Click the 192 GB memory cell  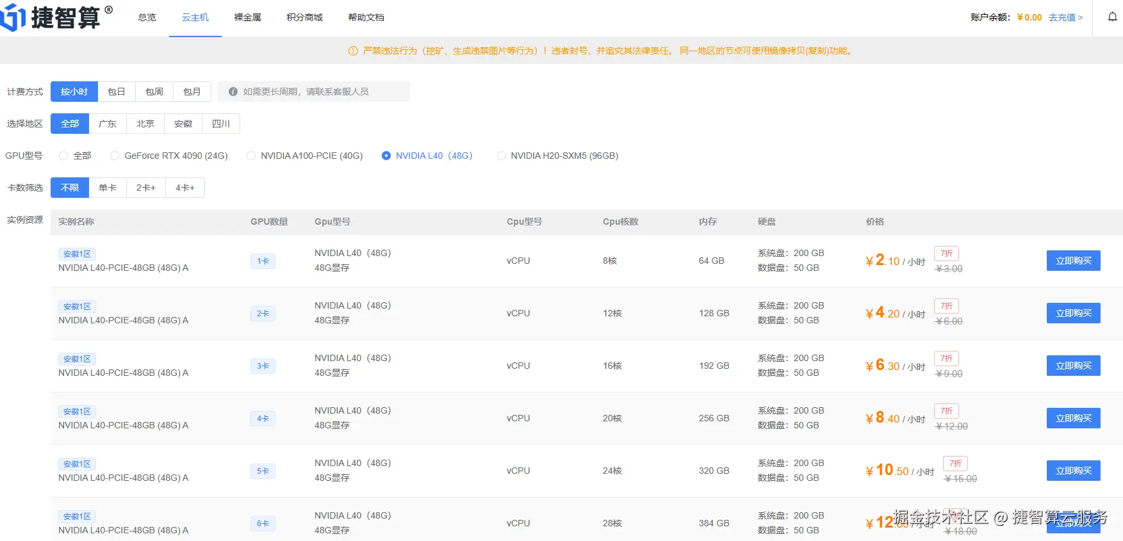(714, 366)
